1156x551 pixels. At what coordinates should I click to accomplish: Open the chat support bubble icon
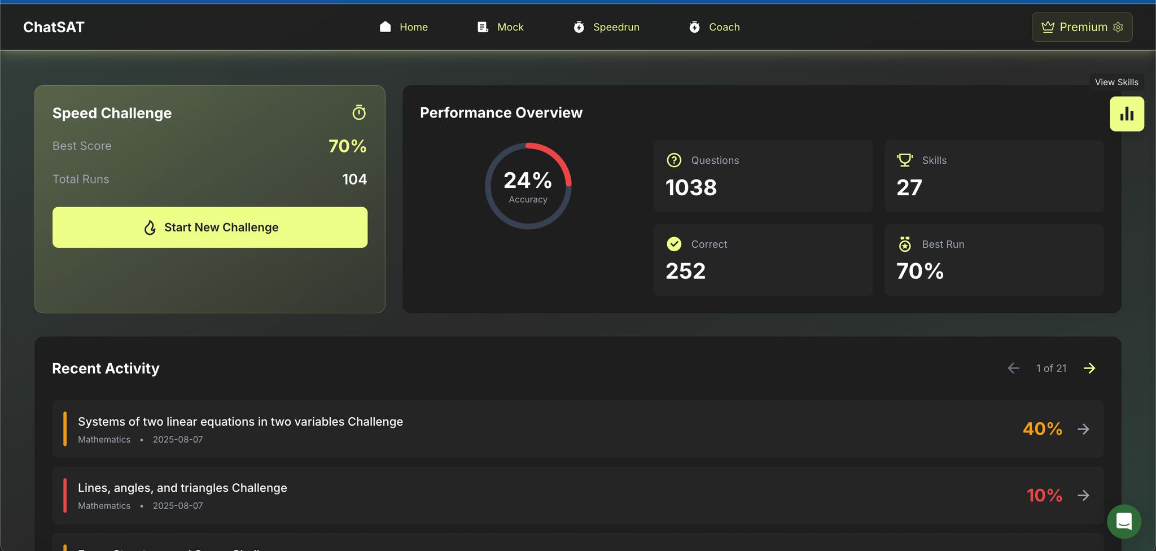(1124, 521)
